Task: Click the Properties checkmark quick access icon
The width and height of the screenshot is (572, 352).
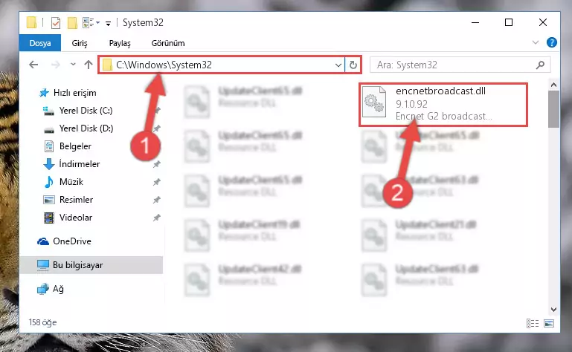Action: coord(56,23)
